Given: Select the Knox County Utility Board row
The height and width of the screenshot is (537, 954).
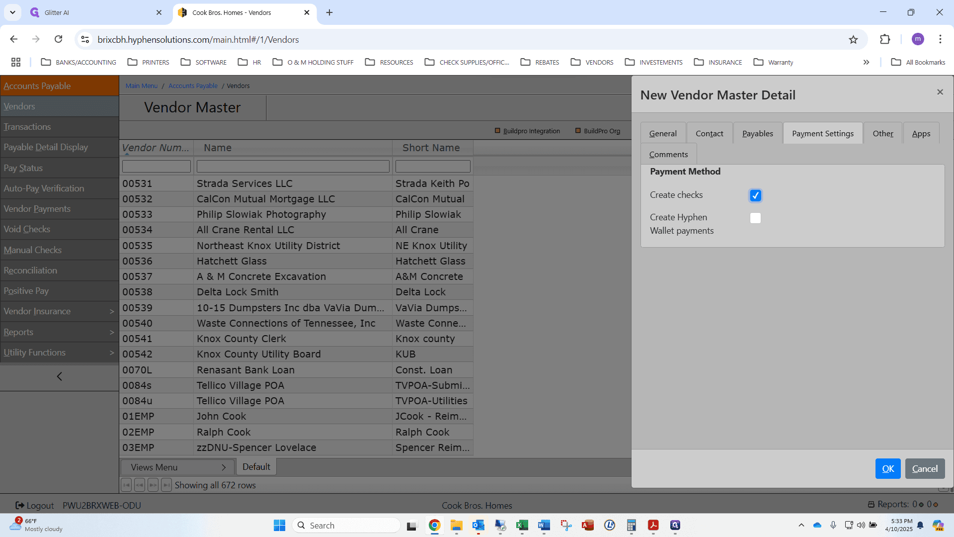Looking at the screenshot, I should point(297,354).
